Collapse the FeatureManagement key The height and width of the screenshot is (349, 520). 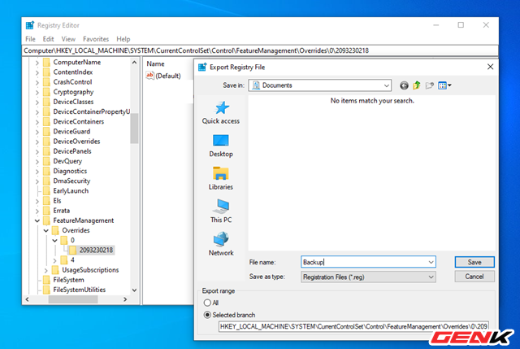[37, 220]
